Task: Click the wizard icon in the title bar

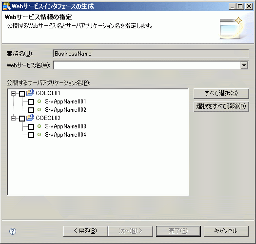Action: [x=6, y=6]
